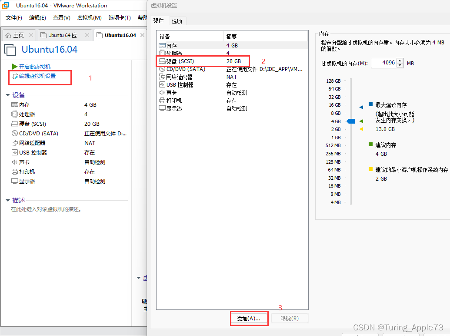Click the home icon on the 主页 tab
The height and width of the screenshot is (336, 450).
pyautogui.click(x=8, y=35)
